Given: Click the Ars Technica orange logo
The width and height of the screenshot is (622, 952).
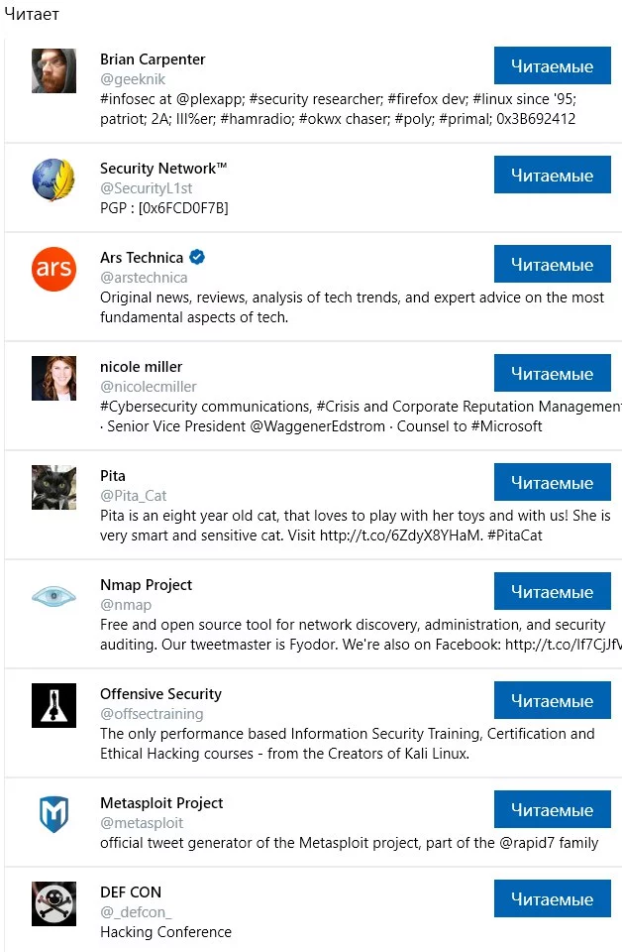Looking at the screenshot, I should click(53, 270).
